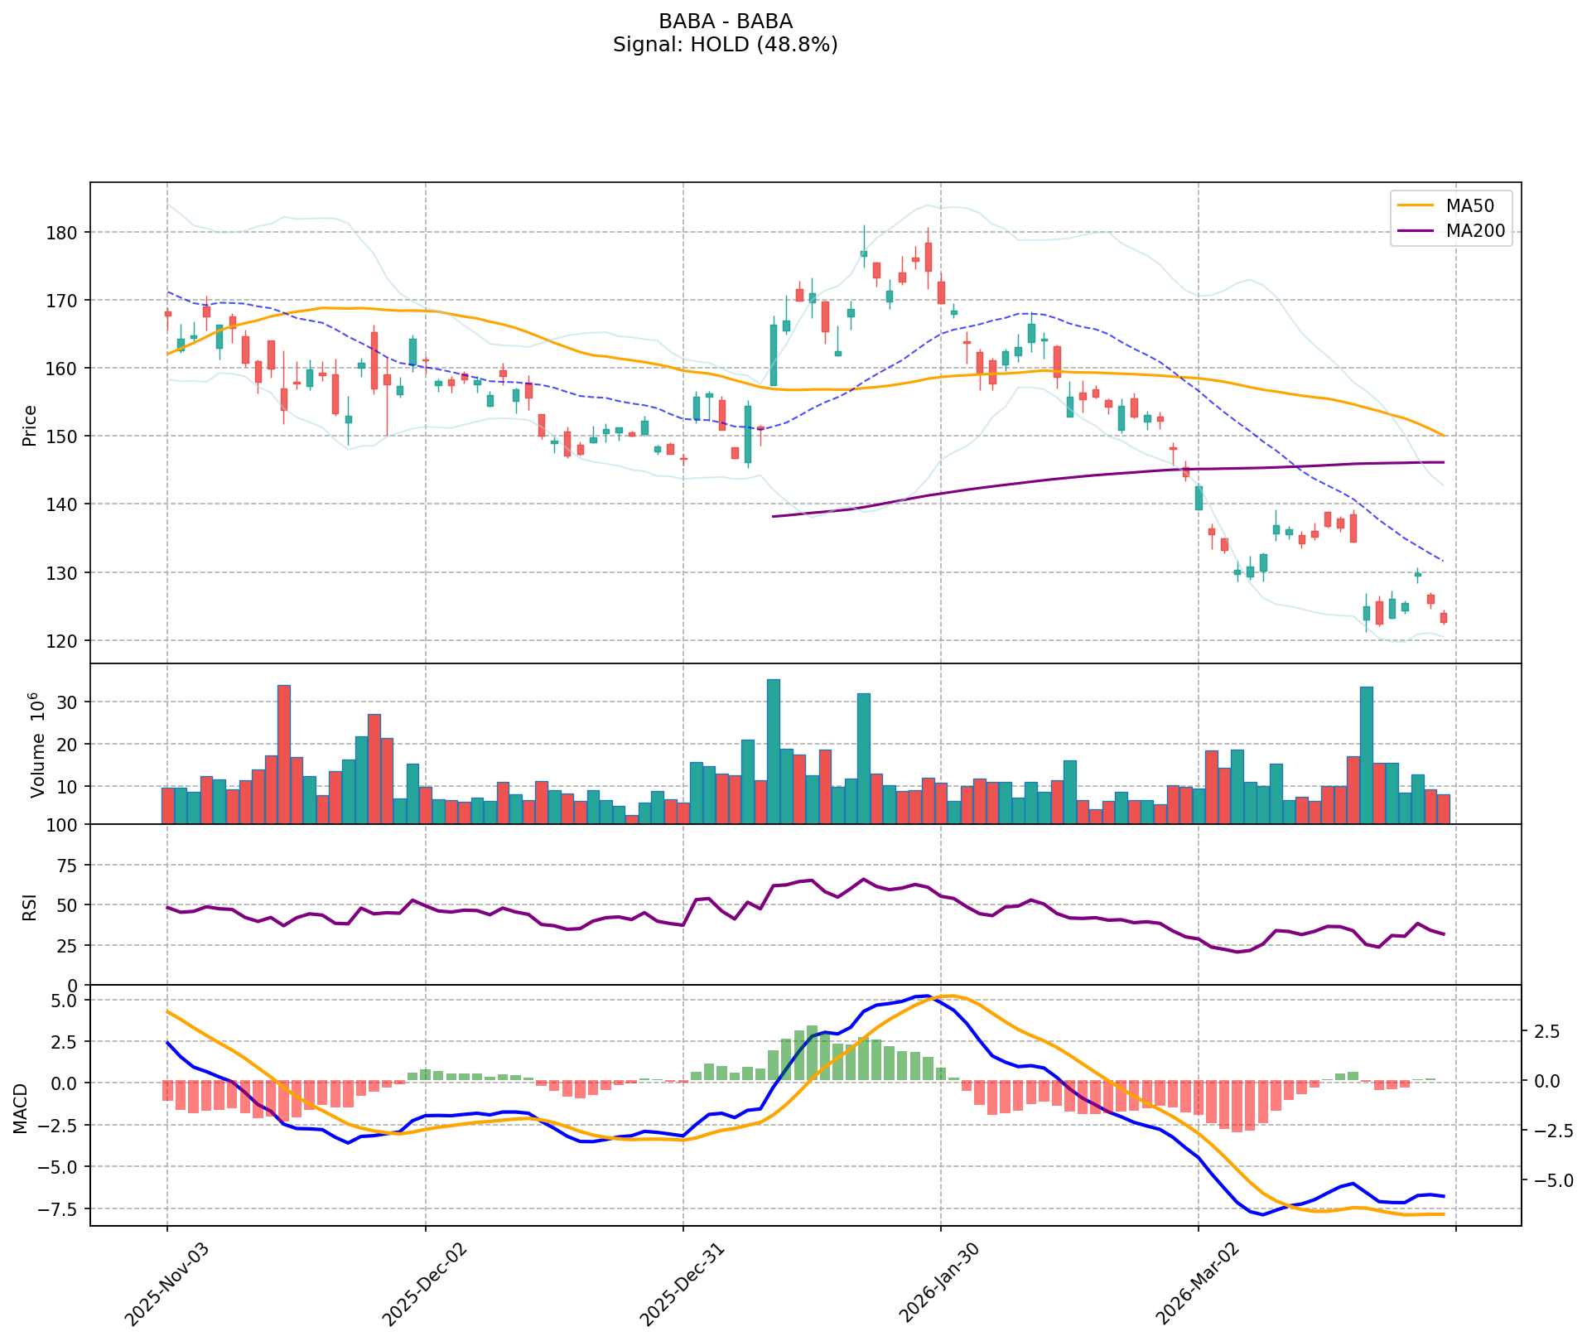1587x1341 pixels.
Task: Select the orange MA50 legend line swatch
Action: coord(1416,204)
